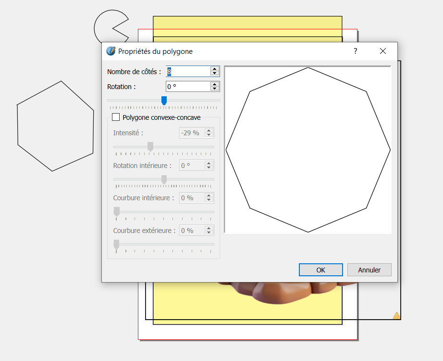Screen dimensions: 443x361
Task: Click the Rotation slider handle
Action: [164, 101]
